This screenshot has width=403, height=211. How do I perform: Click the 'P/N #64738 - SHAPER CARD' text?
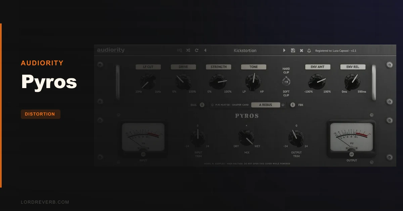coord(232,105)
